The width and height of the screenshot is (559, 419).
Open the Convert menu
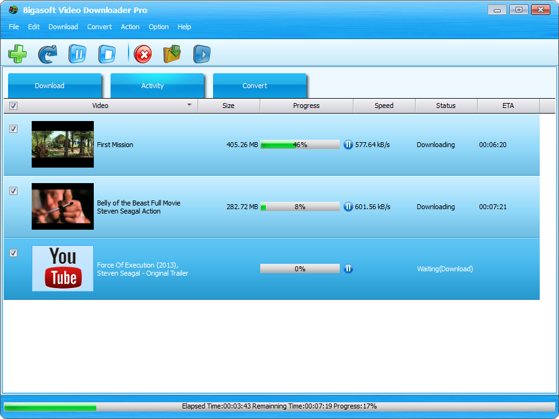(x=99, y=27)
